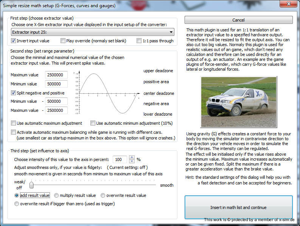Click the negative Maximum value field
The image size is (300, 226).
[x=56, y=110]
